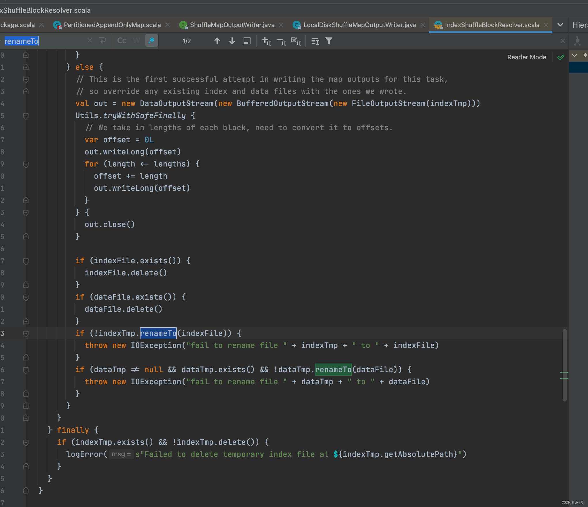Collapse finally block's if statement fold

(x=26, y=442)
